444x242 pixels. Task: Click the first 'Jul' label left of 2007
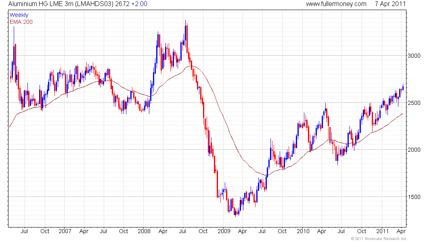[24, 231]
